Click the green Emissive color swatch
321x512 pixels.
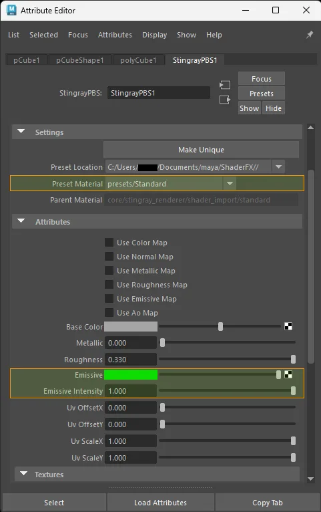131,374
